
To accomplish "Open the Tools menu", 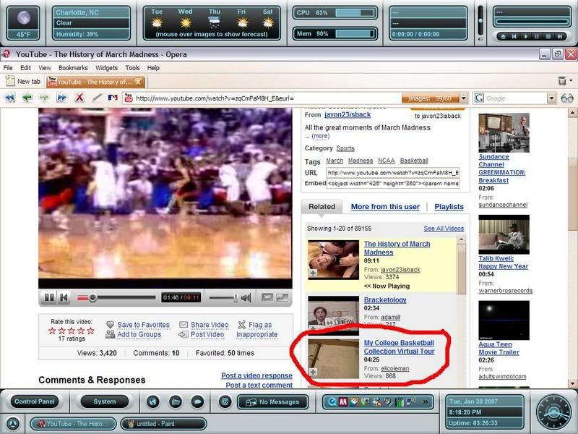I will (132, 68).
